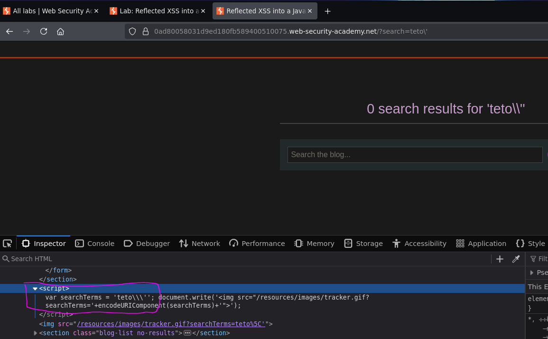Open the tracker.gif image source link
The height and width of the screenshot is (339, 548).
tap(171, 324)
